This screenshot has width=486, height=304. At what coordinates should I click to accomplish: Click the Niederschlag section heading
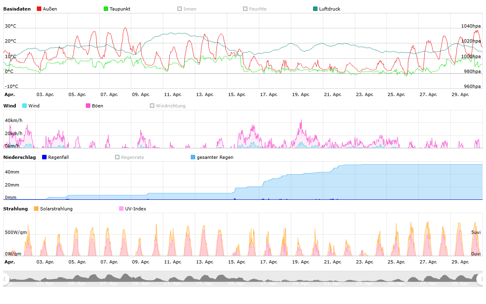coord(19,157)
